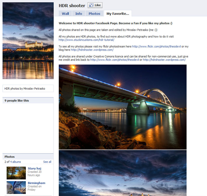Viewport: 207px width, 196px height.
Task: Follow flickr link after 'link back to'
Action: click(115, 60)
